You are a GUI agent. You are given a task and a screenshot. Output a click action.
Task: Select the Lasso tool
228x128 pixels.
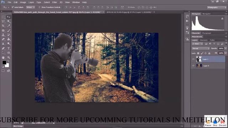pos(3,22)
